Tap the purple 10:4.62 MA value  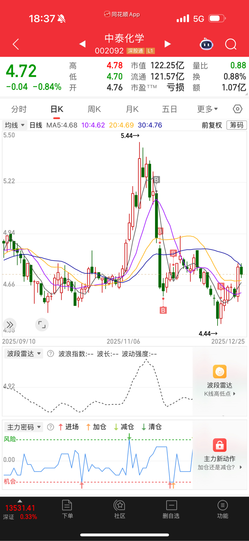(93, 125)
